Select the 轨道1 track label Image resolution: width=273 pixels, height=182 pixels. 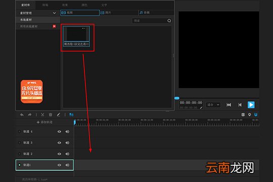pyautogui.click(x=27, y=165)
